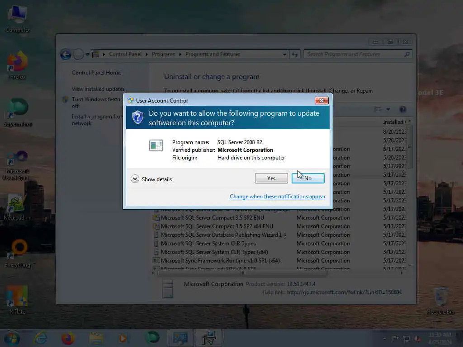Open the recent pages dropdown beside Forward

click(x=87, y=54)
